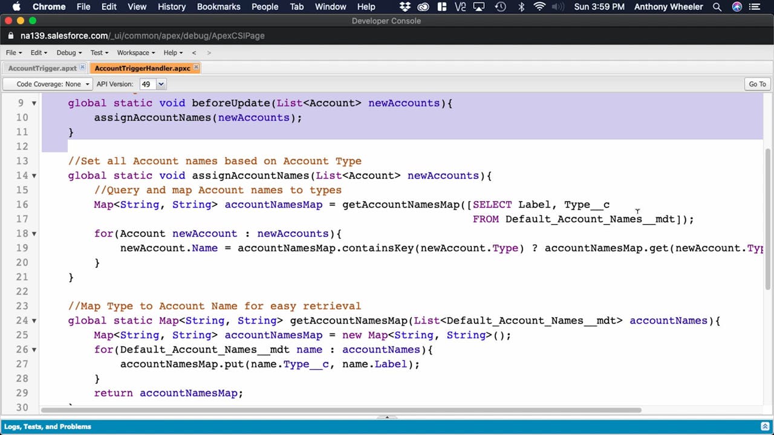
Task: Open the Chrome application menu
Action: point(49,7)
